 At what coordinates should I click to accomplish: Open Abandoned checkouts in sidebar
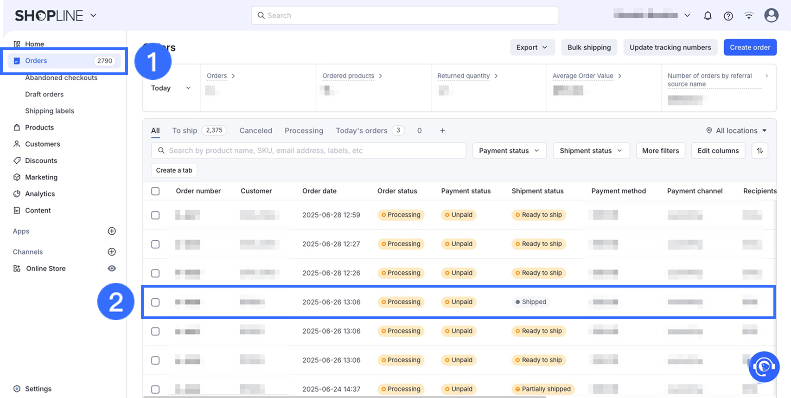coord(61,77)
